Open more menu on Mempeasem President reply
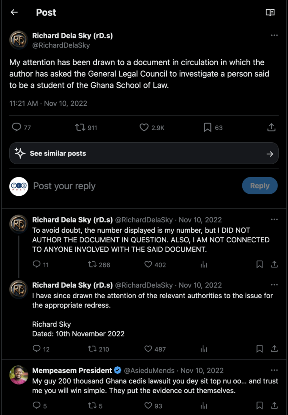This screenshot has height=415, width=288. click(x=274, y=370)
